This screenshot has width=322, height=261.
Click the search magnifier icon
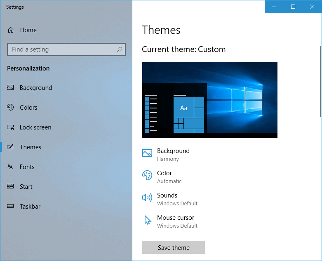120,49
